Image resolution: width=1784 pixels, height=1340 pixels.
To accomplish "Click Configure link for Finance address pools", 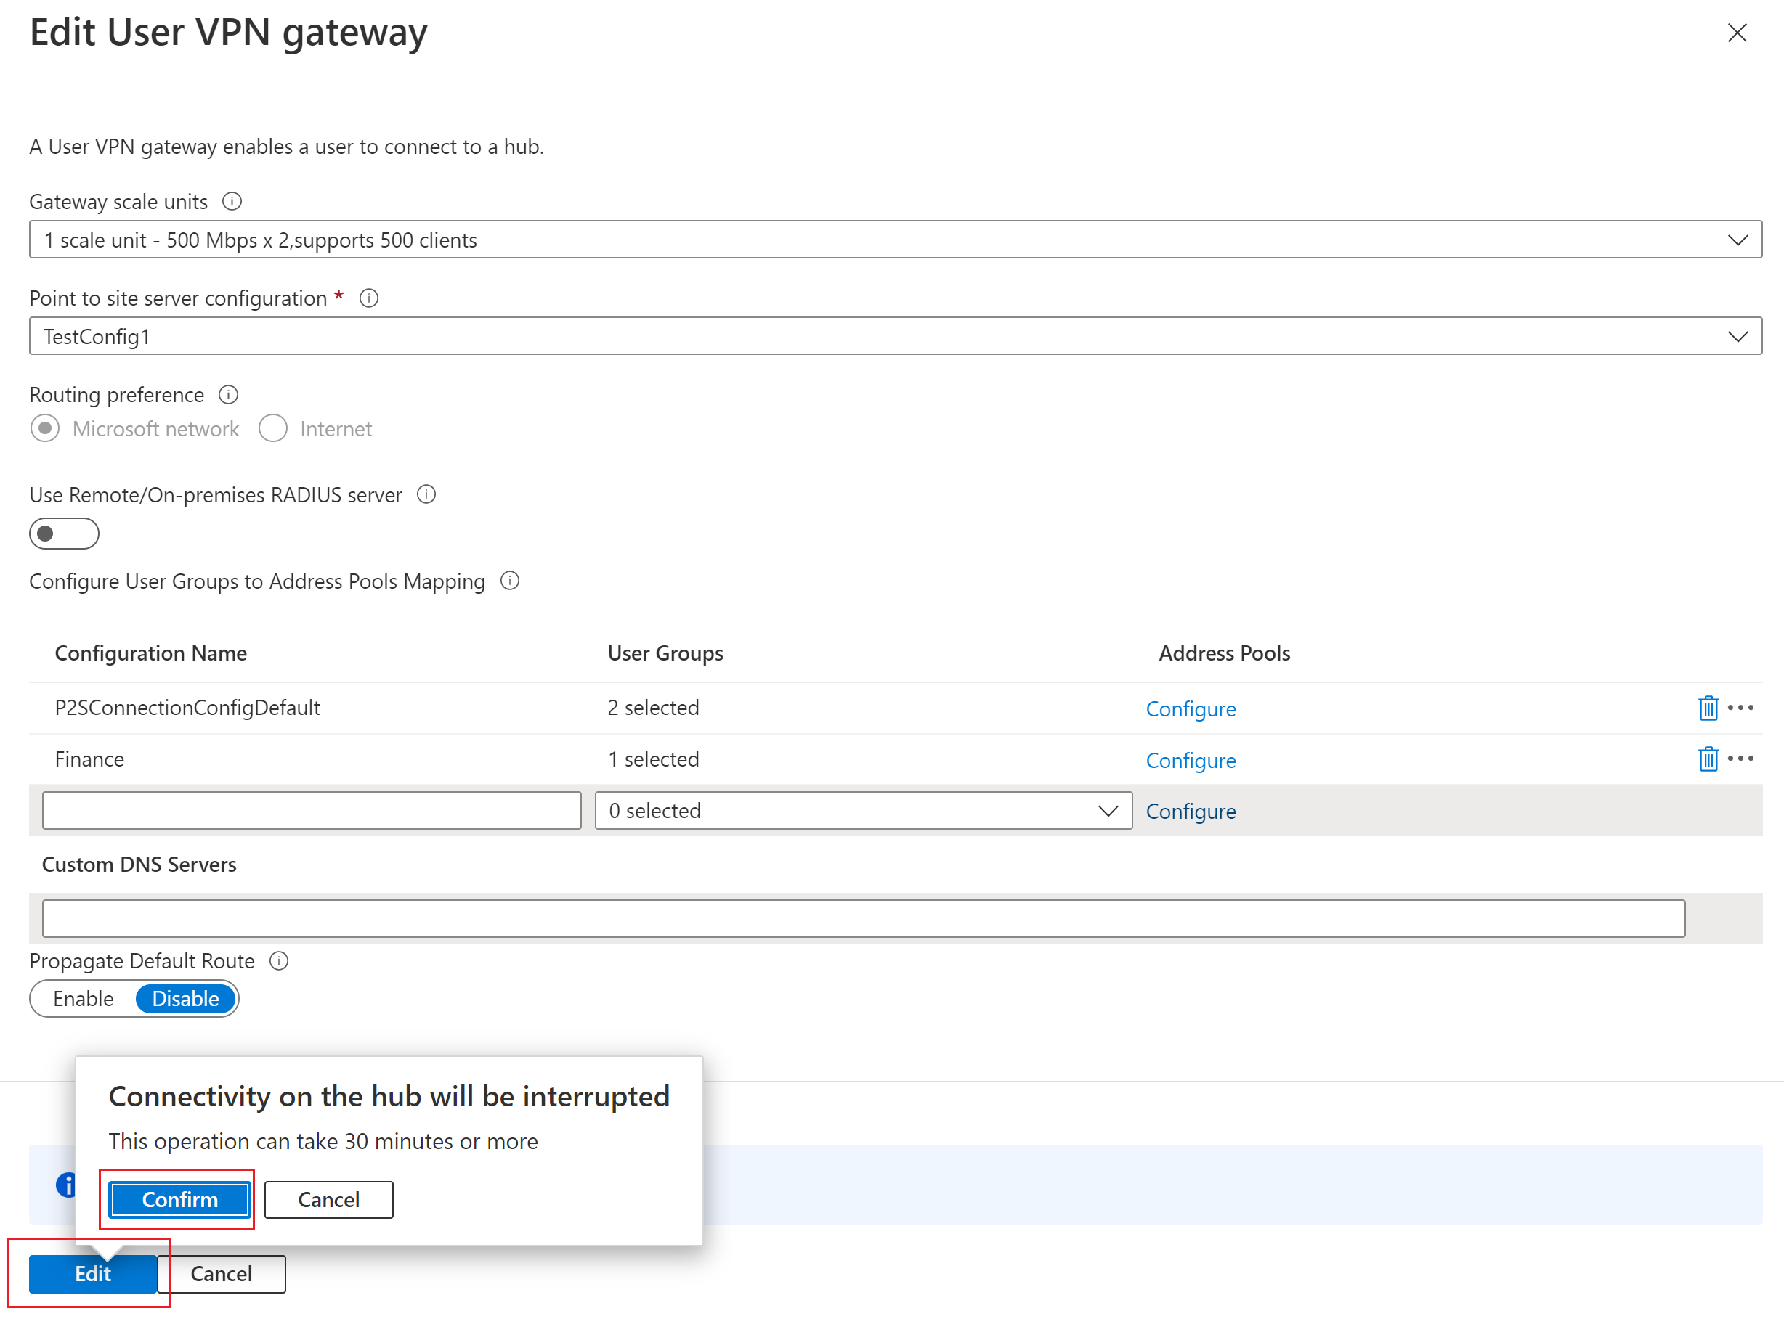I will 1190,761.
